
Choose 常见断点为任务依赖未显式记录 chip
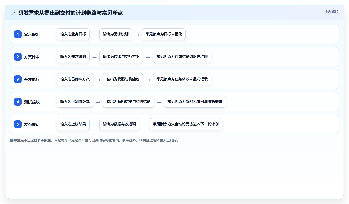182,79
